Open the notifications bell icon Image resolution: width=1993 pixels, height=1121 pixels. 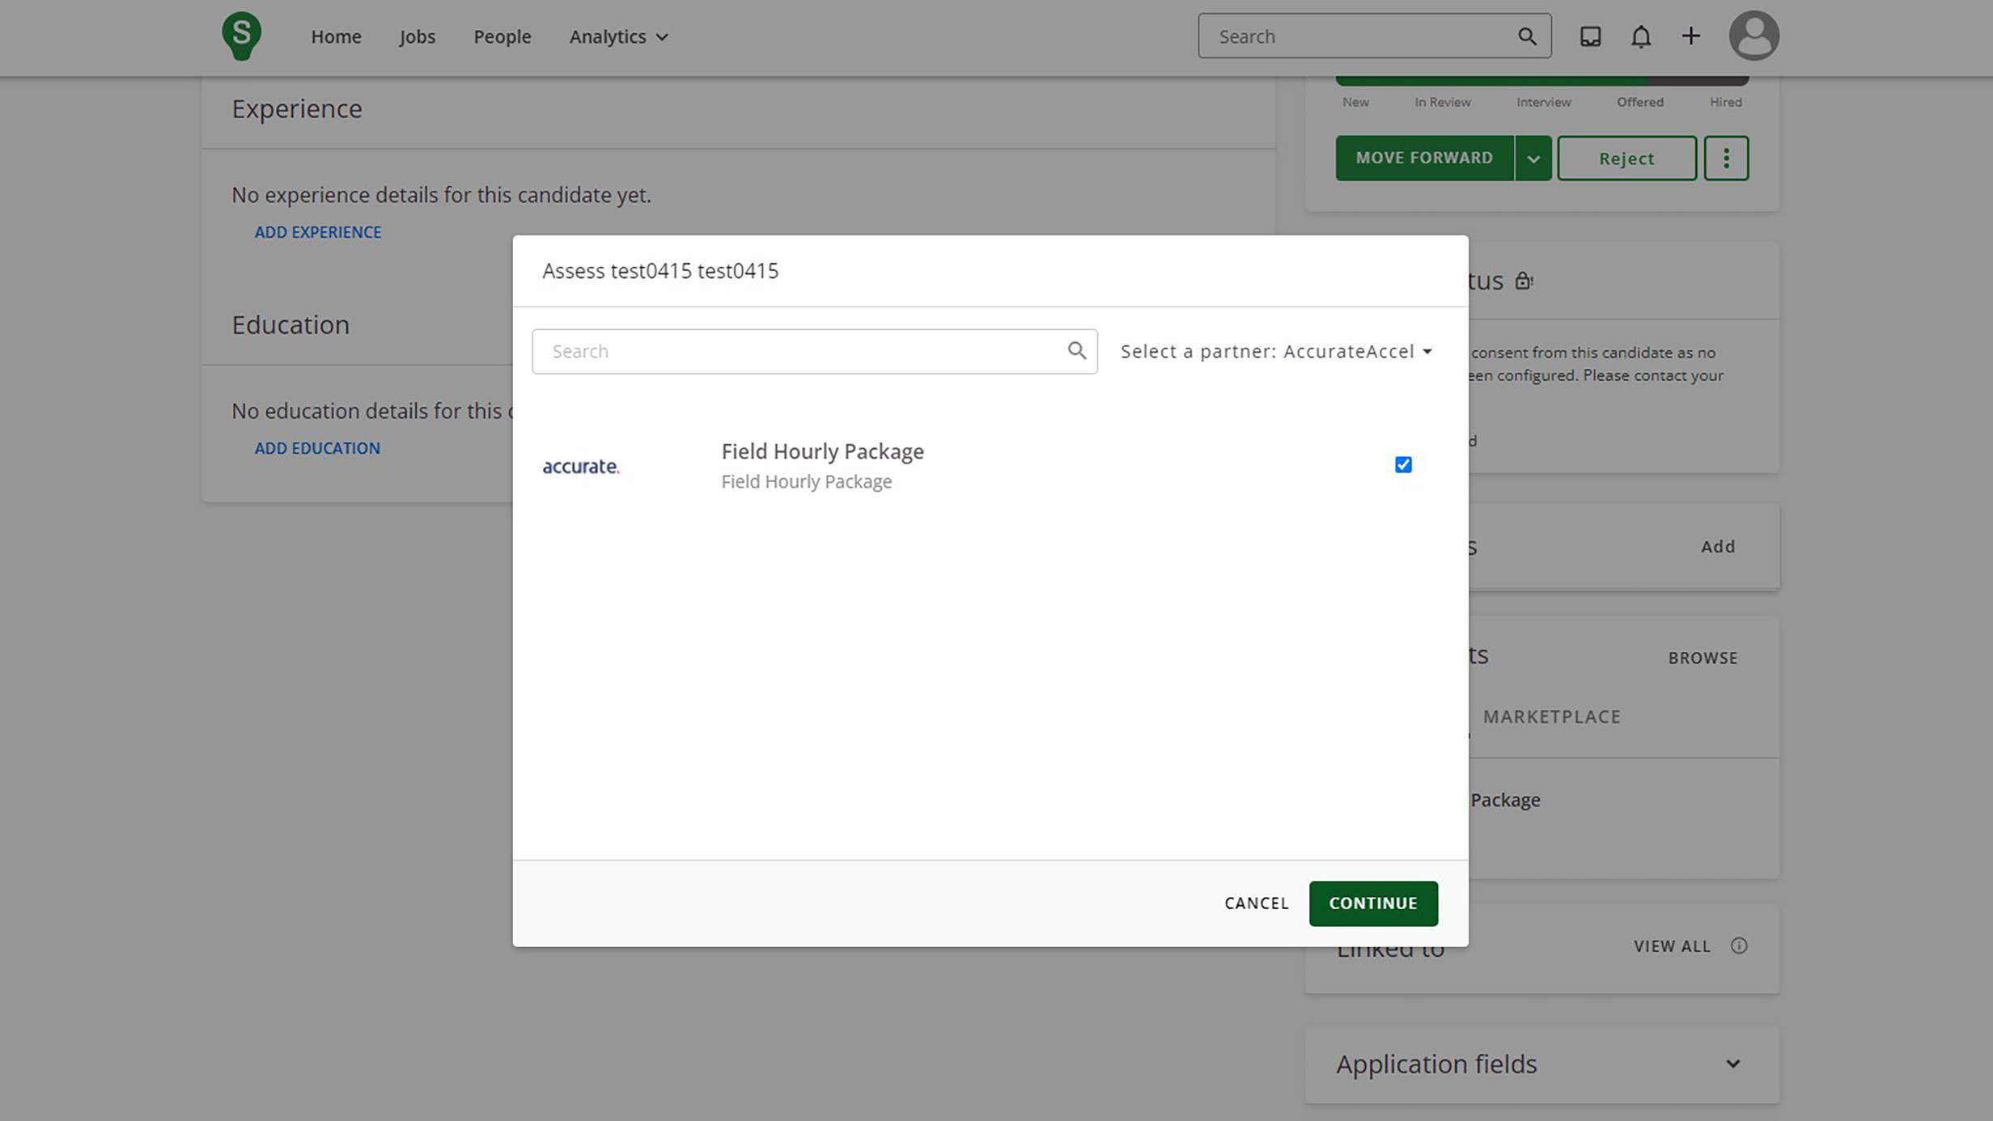point(1640,36)
